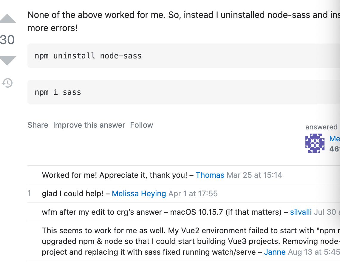Image resolution: width=340 pixels, height=263 pixels.
Task: Open Melissa Heying's profile link
Action: 139,194
